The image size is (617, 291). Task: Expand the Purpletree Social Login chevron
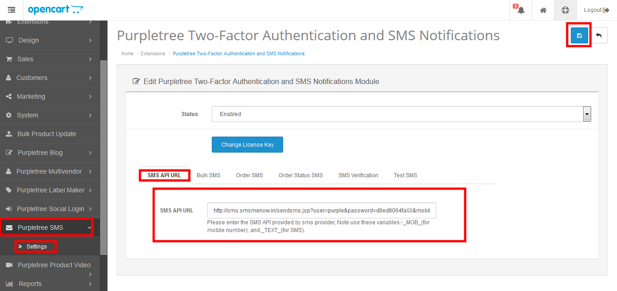(x=91, y=209)
